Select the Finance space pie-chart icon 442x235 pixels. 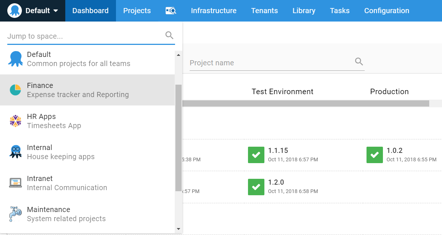(x=15, y=89)
